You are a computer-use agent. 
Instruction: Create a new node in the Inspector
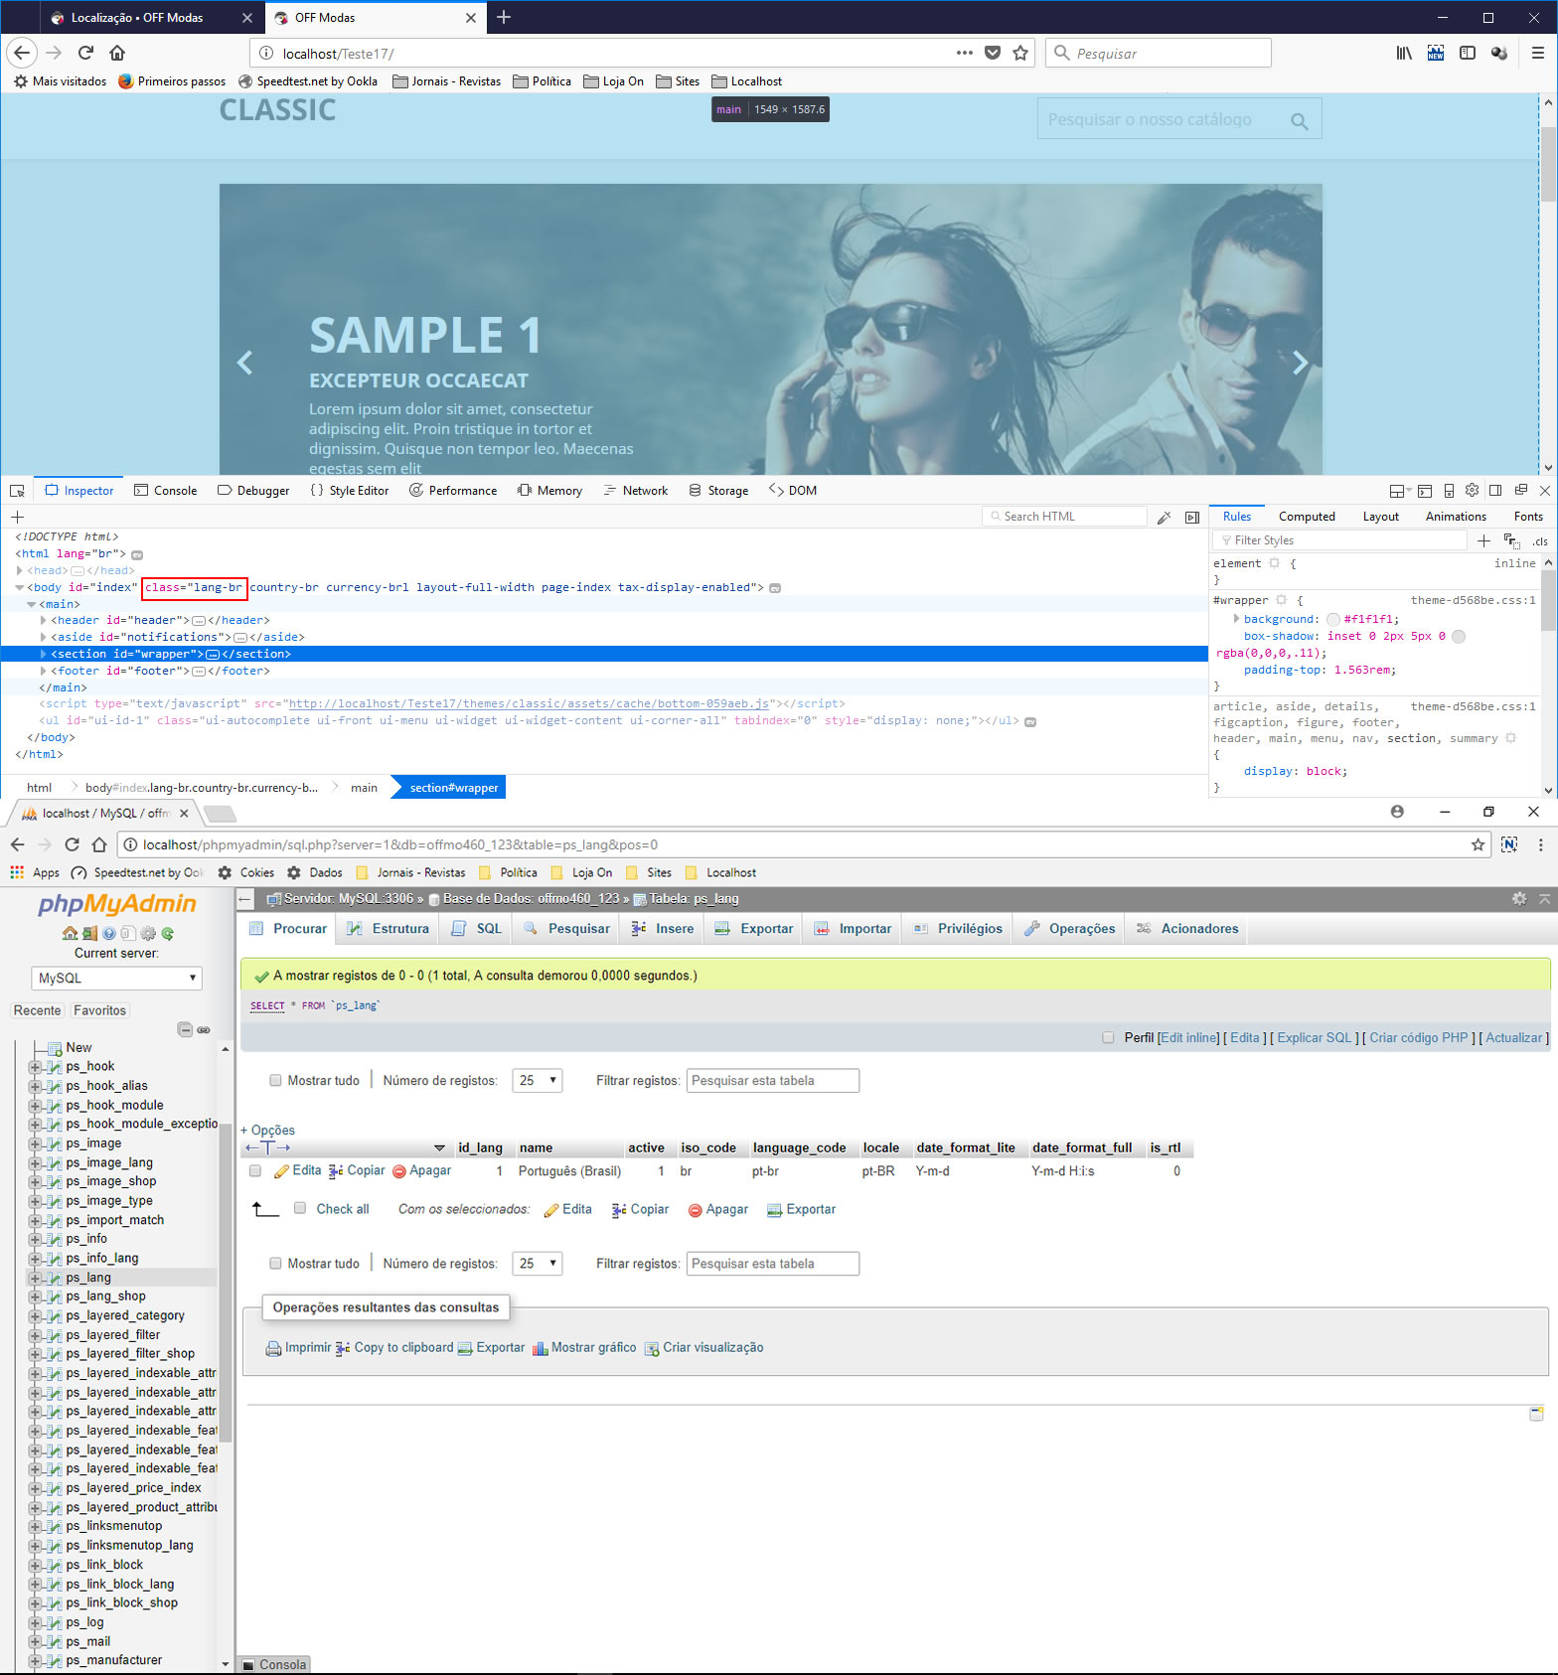pos(17,517)
